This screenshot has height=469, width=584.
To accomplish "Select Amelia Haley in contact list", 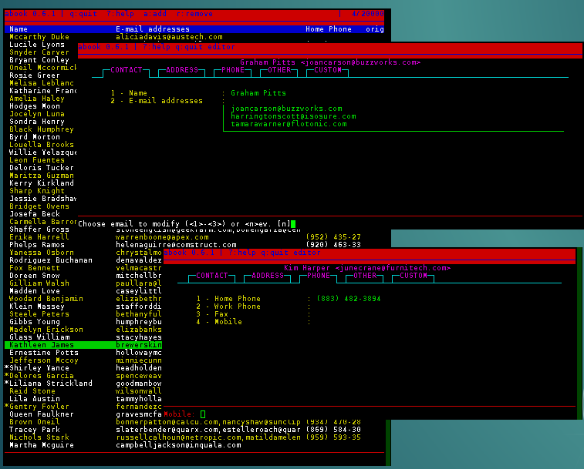I will 37,99.
